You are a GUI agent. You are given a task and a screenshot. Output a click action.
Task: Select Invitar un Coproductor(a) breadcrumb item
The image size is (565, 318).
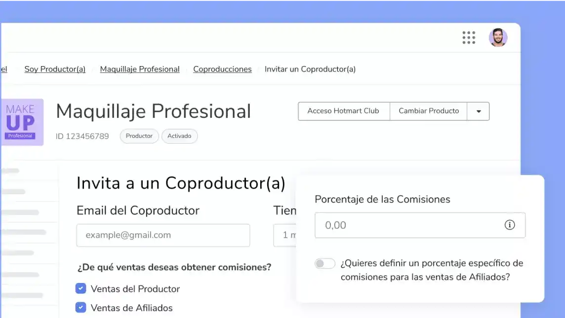(x=310, y=69)
